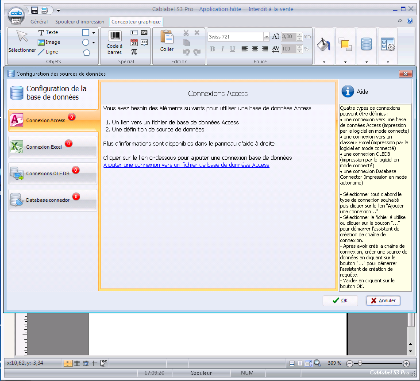The image size is (420, 381).
Task: Click the Aide info icon
Action: click(348, 92)
